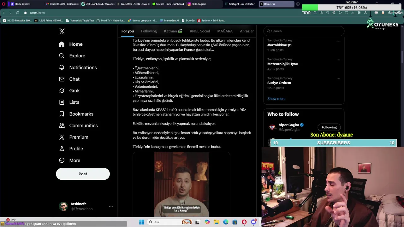Switch to the For you tab

(128, 31)
